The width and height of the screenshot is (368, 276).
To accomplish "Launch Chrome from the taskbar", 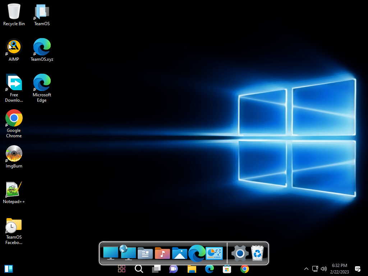I will tap(244, 269).
